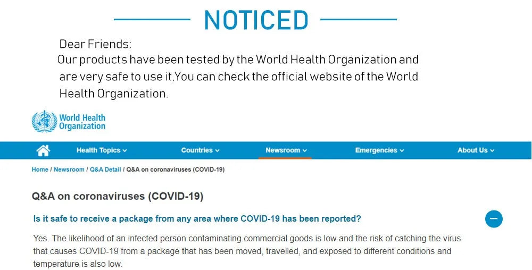The width and height of the screenshot is (532, 270).
Task: Go to Home breadcrumb link
Action: pos(40,170)
